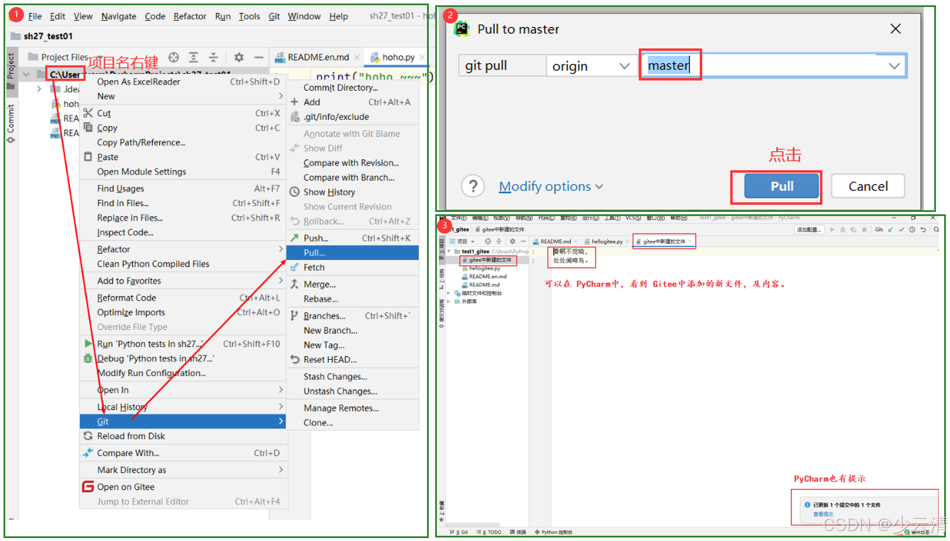Expand the 外部库 node in project tree
Viewport: 950px width, 541px height.
448,302
